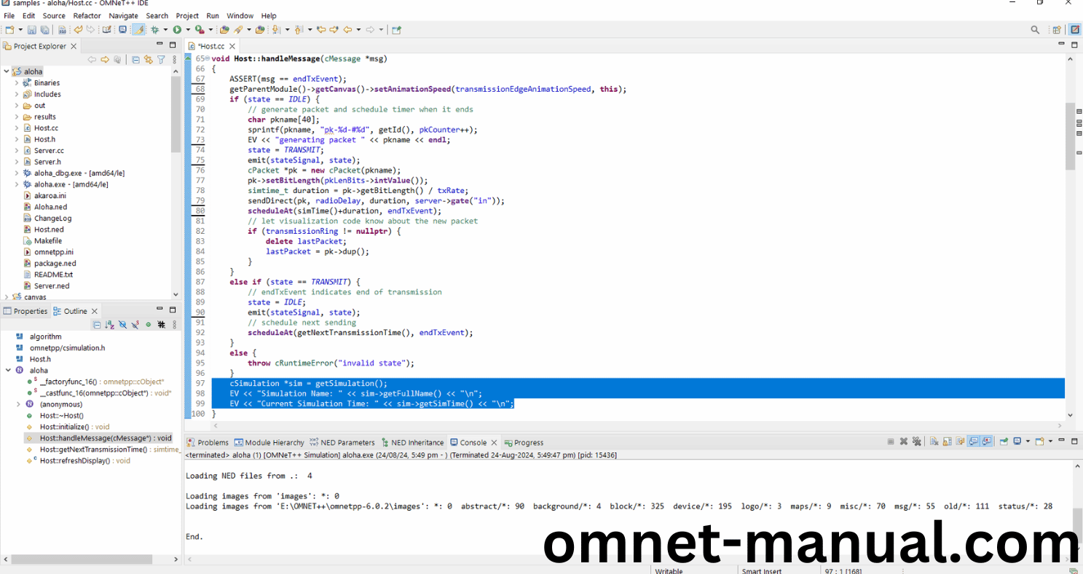This screenshot has width=1083, height=574.
Task: Open the Refactor menu
Action: tap(87, 15)
